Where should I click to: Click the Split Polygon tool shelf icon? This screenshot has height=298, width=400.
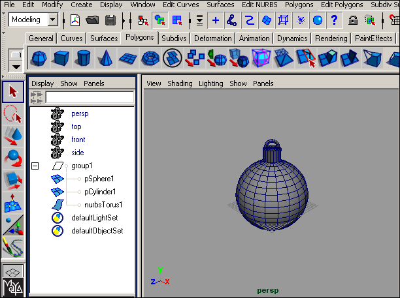306,58
